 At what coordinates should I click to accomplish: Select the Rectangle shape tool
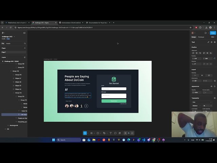(x=98, y=133)
